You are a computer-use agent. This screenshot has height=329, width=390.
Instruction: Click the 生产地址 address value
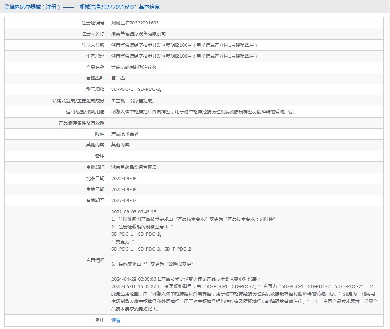pyautogui.click(x=184, y=56)
